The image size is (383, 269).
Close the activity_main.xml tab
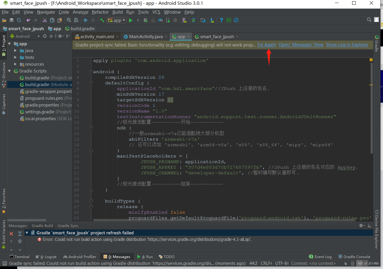117,37
